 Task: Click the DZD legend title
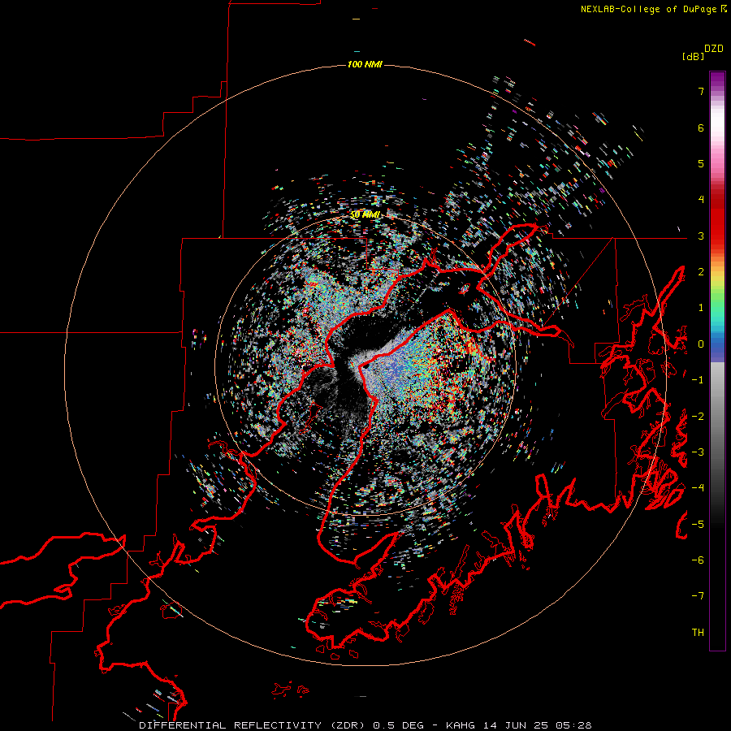pos(714,49)
